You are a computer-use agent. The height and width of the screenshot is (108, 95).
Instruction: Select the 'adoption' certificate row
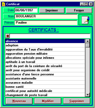coord(45,45)
